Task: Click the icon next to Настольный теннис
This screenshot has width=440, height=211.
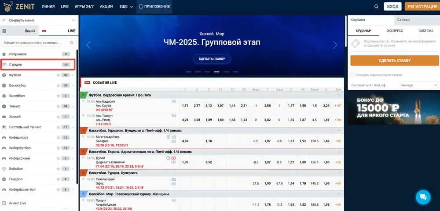Action: (4, 127)
